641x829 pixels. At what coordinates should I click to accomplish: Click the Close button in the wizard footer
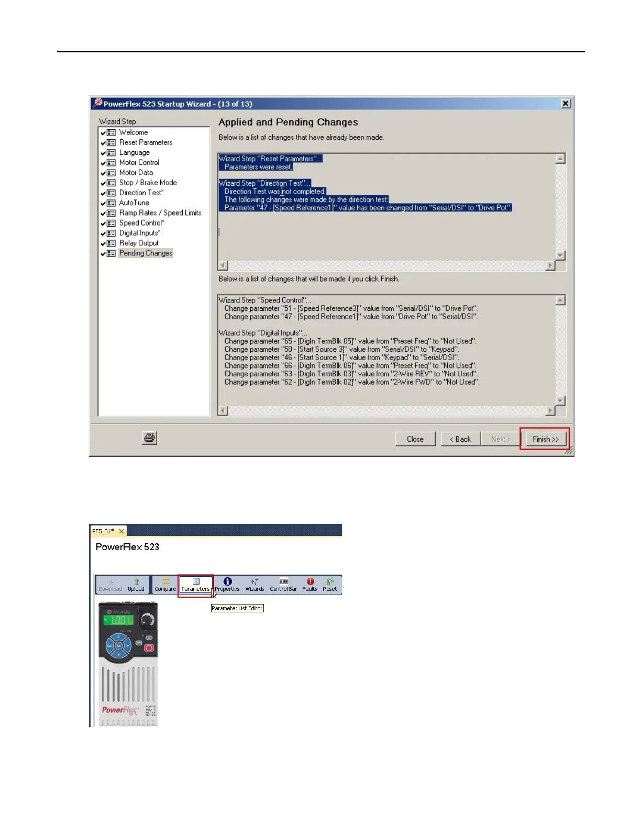(x=415, y=439)
